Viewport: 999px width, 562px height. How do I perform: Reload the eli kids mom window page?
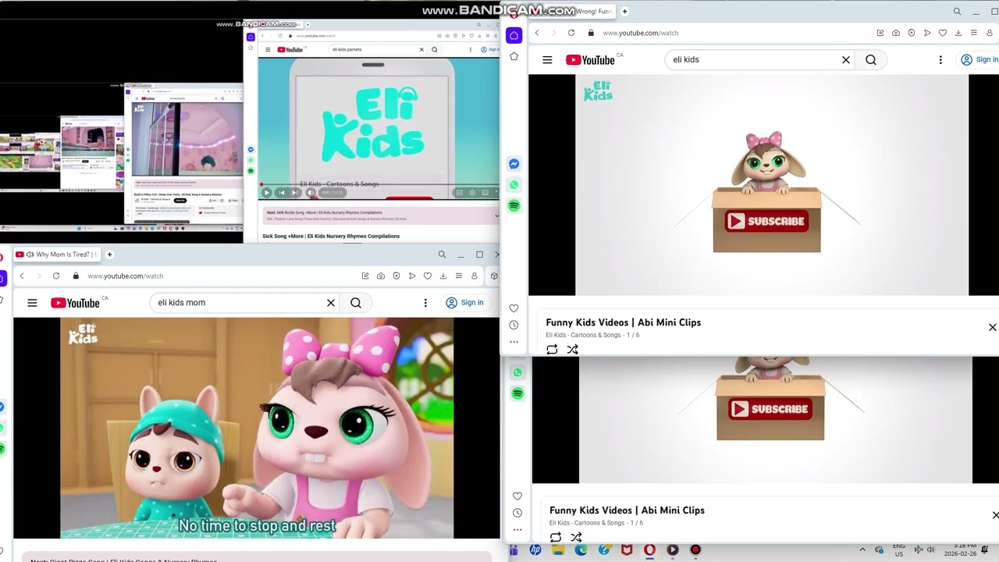pos(56,276)
